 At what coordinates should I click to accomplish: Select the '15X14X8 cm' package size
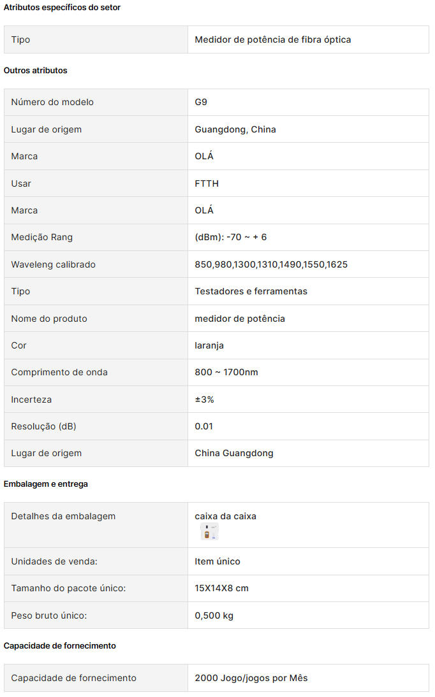[222, 589]
